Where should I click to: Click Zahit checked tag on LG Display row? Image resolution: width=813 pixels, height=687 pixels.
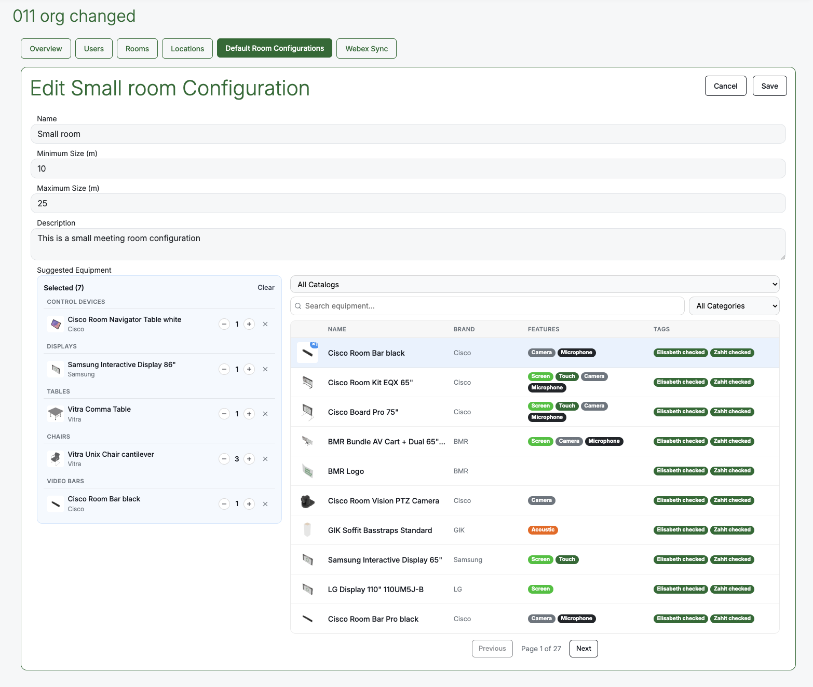[732, 589]
